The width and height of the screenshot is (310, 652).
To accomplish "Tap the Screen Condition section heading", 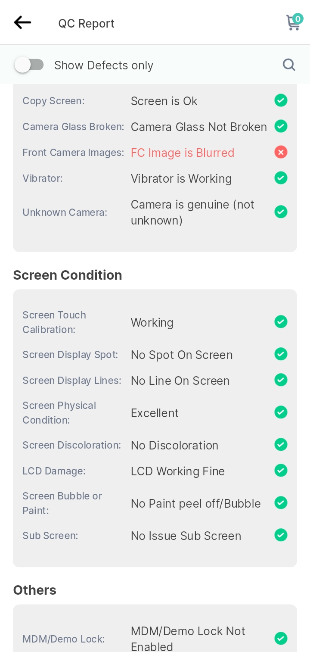I will click(x=68, y=275).
